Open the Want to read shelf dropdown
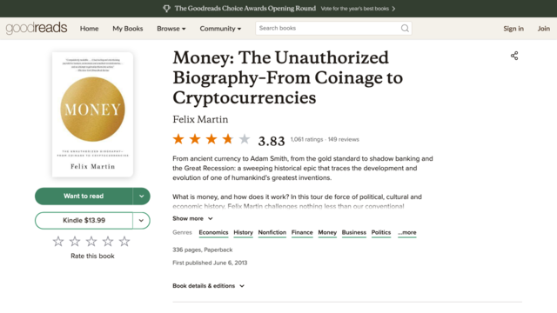 click(x=141, y=196)
